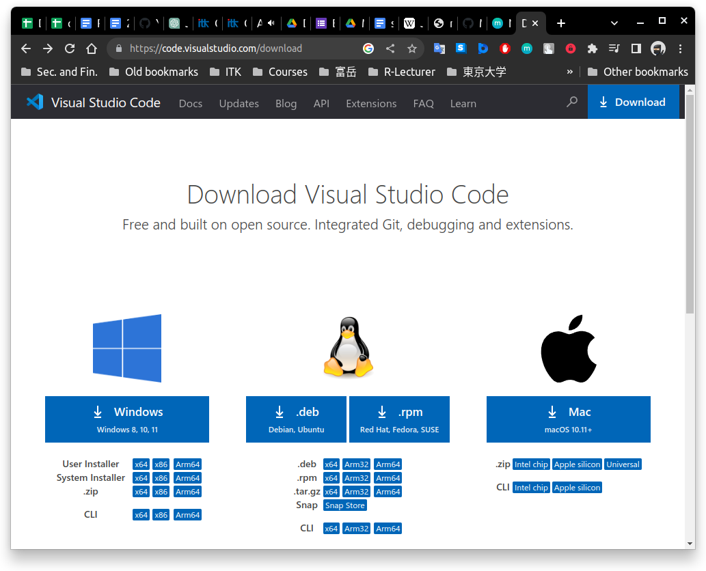The width and height of the screenshot is (706, 571).
Task: Open the ITK bookmark folder
Action: (225, 72)
